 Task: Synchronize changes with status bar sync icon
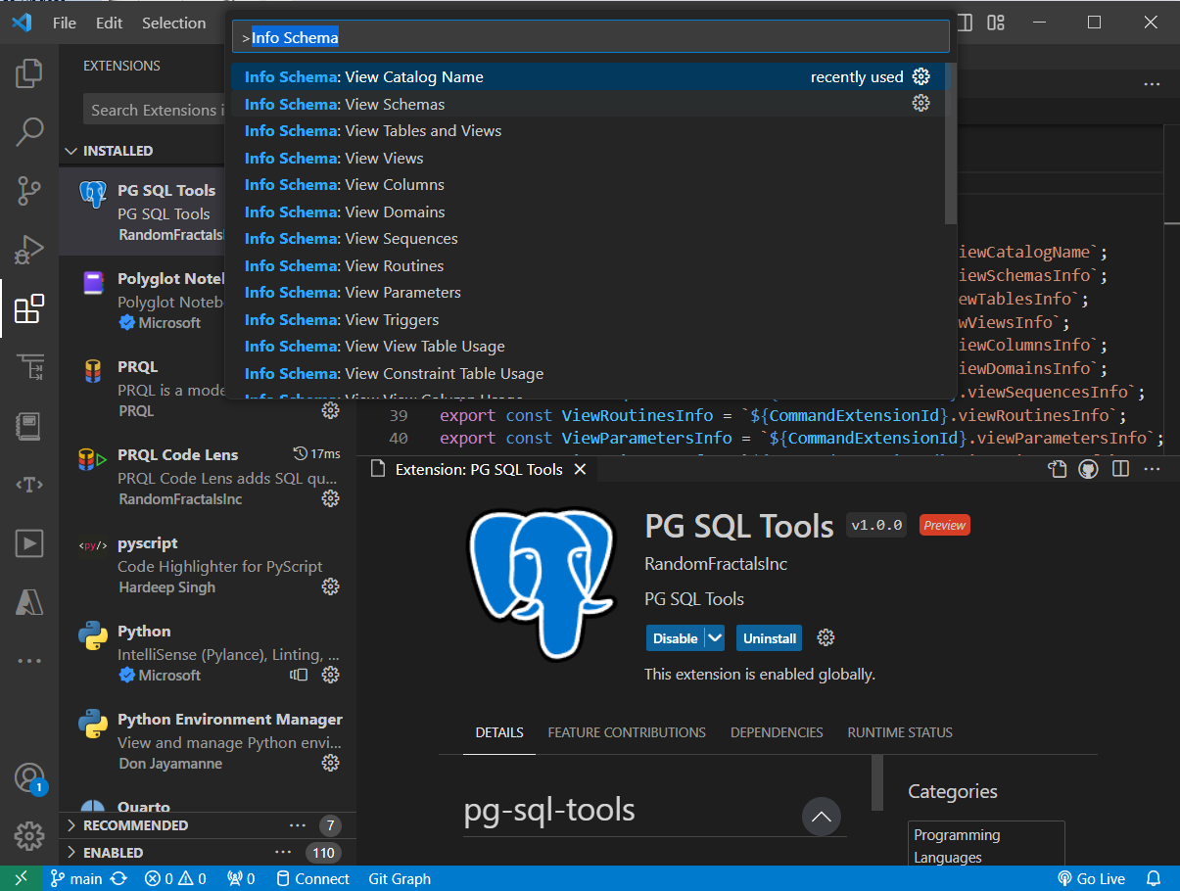pyautogui.click(x=118, y=878)
